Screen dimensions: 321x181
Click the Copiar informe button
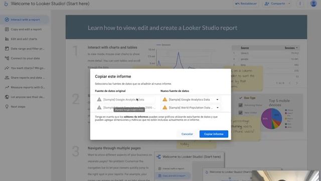click(214, 134)
